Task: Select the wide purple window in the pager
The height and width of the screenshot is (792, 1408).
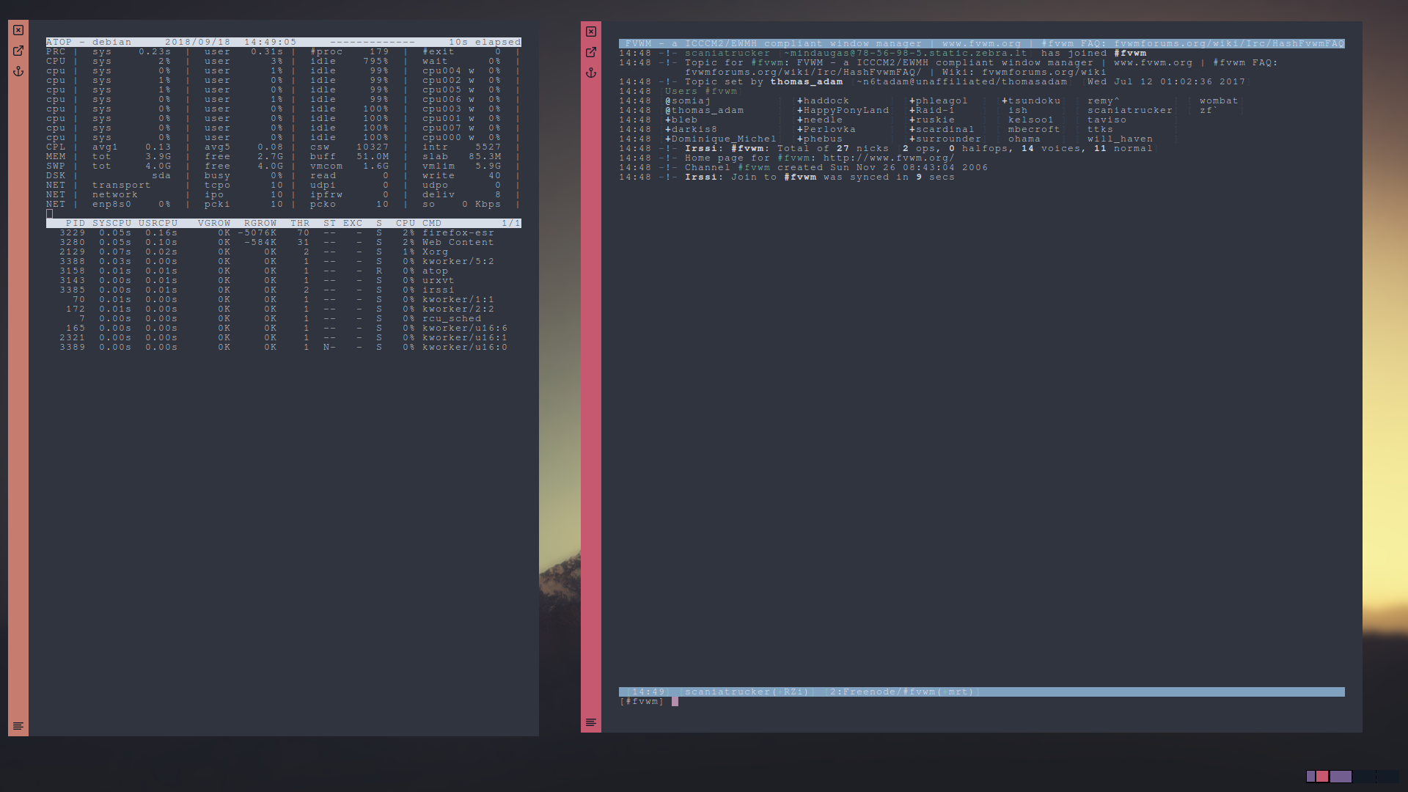Action: 1341,777
